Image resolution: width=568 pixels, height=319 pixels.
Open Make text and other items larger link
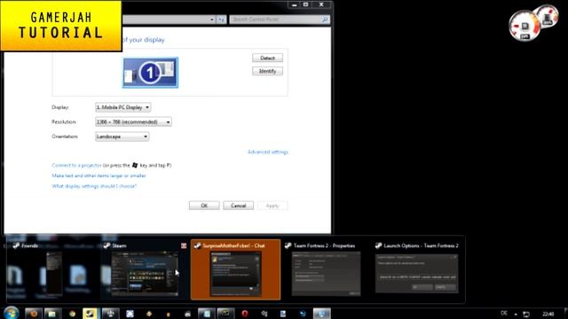click(x=99, y=175)
